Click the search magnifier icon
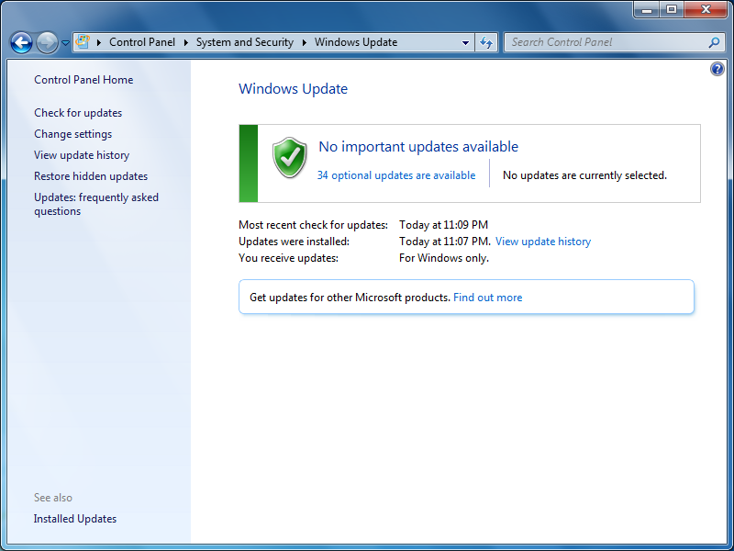734x551 pixels. pos(714,42)
